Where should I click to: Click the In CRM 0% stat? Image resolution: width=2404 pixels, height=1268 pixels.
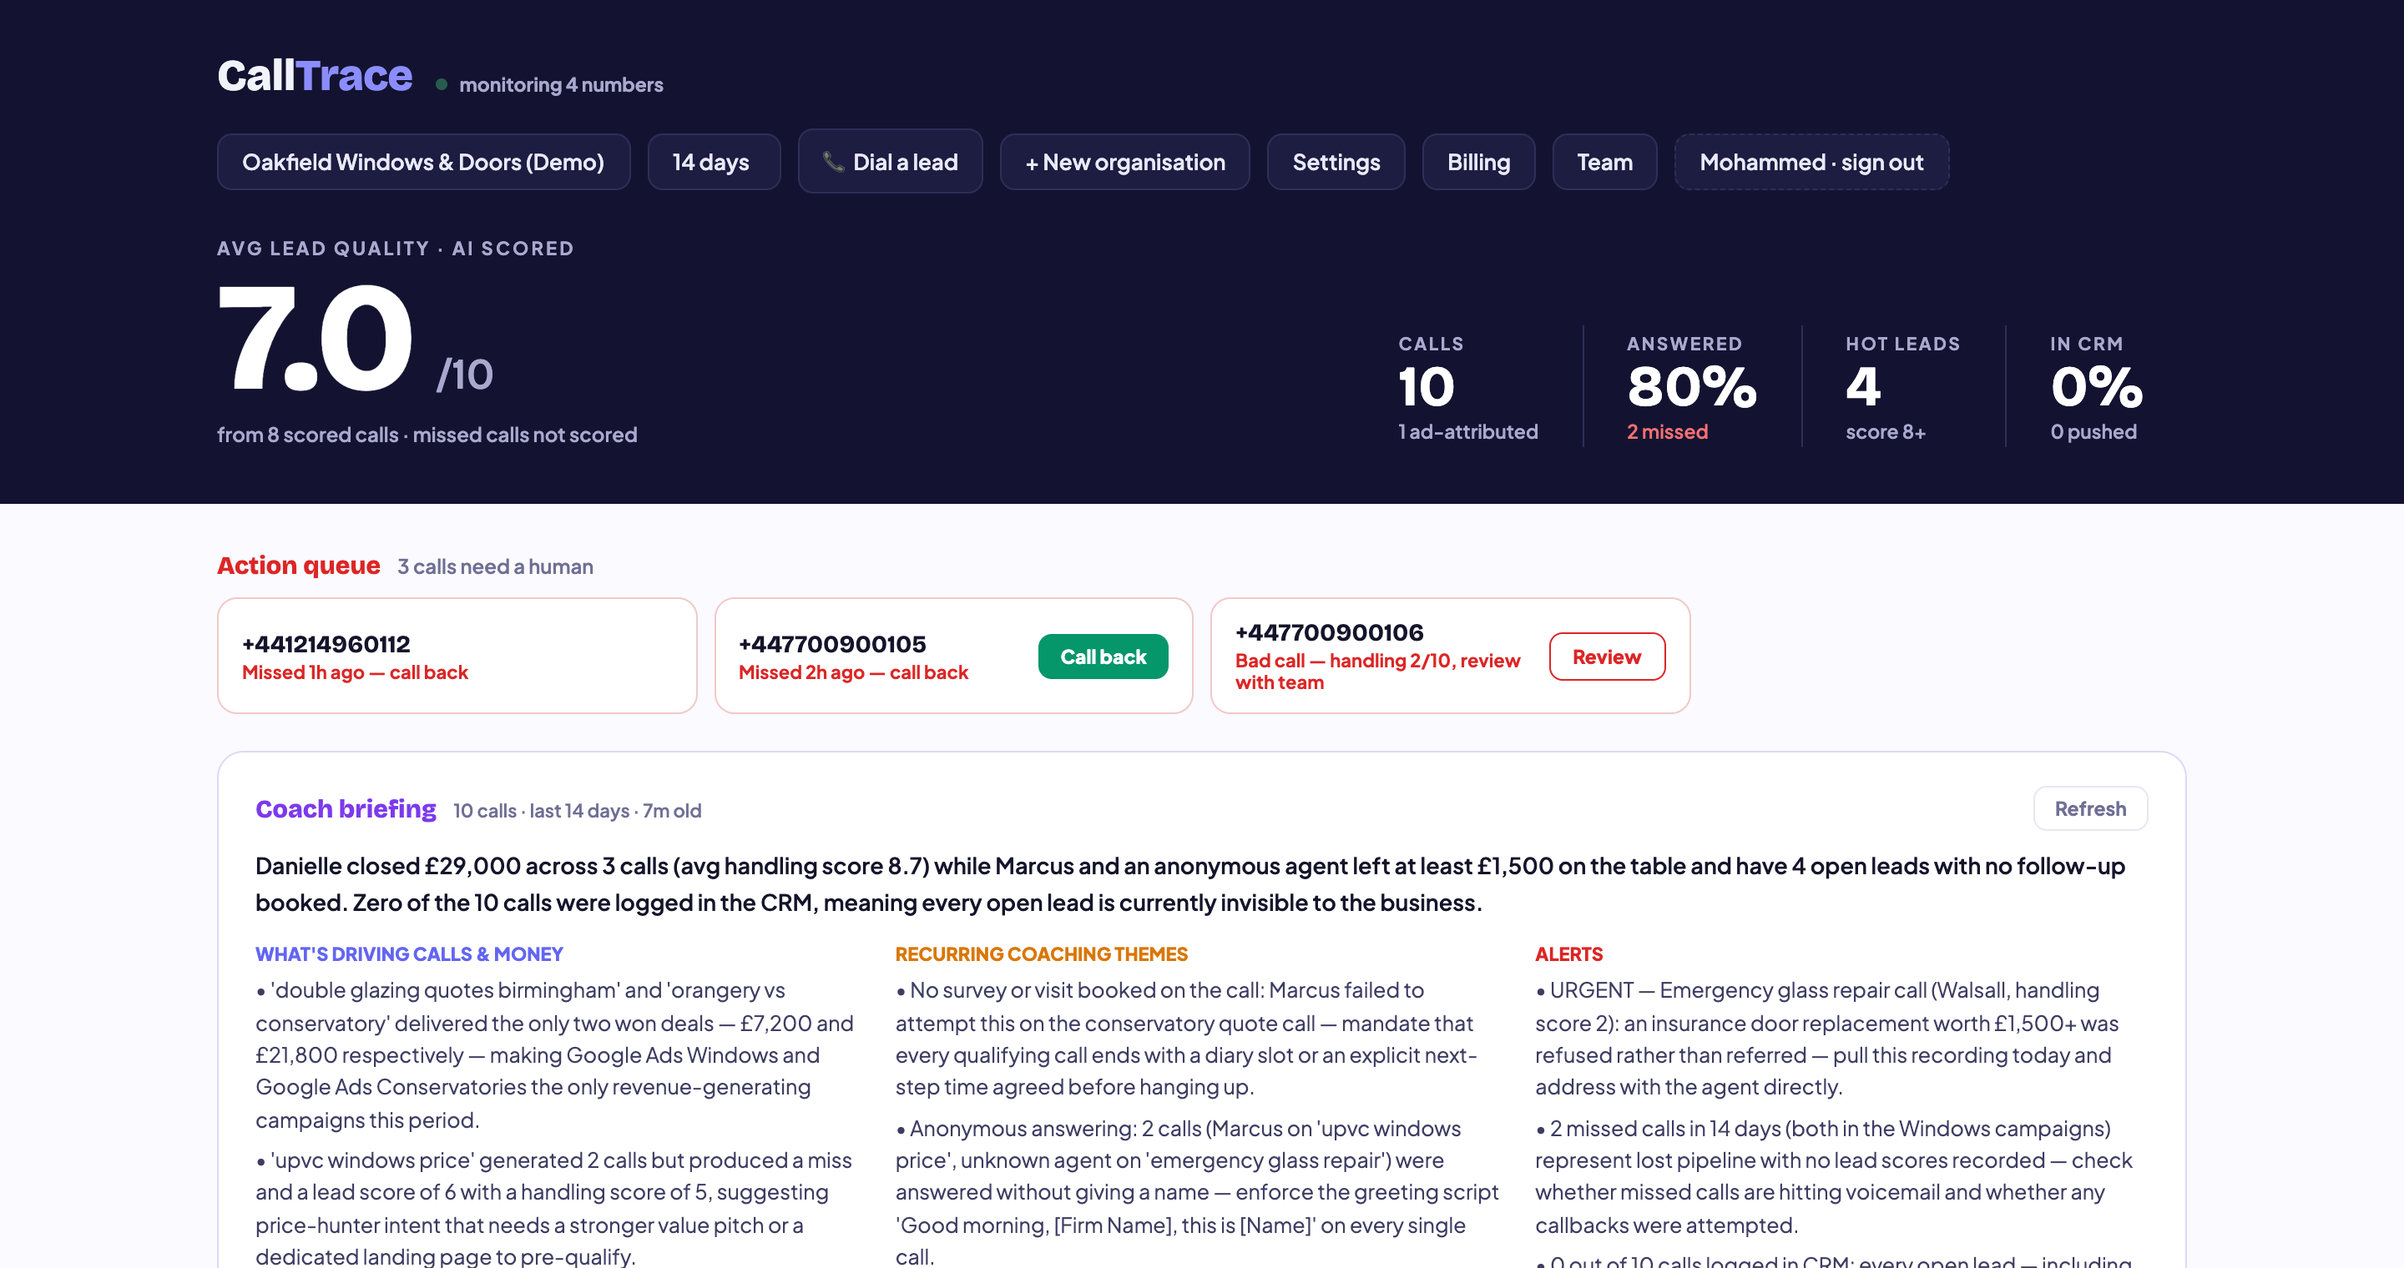point(2096,386)
